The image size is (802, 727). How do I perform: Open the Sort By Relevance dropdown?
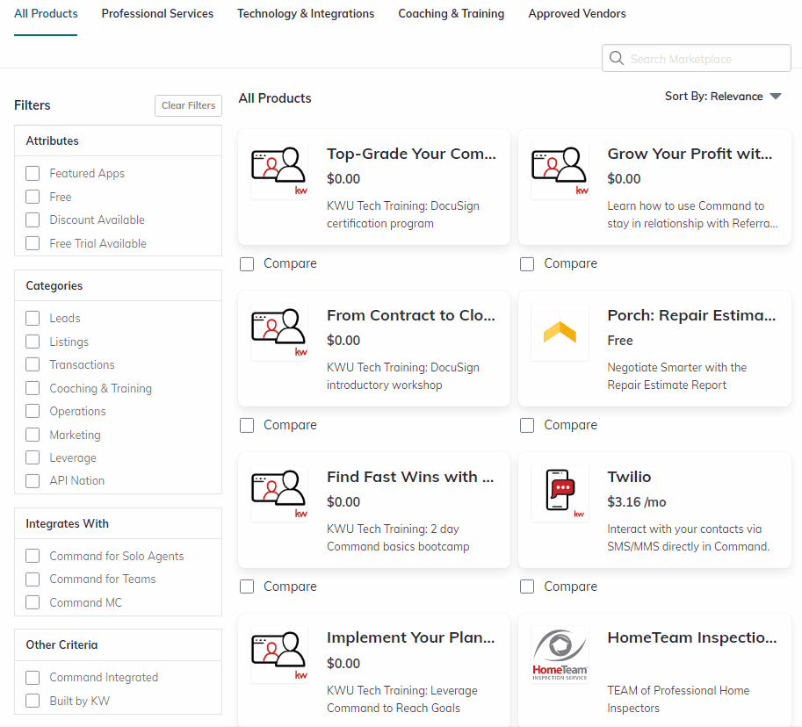(723, 96)
